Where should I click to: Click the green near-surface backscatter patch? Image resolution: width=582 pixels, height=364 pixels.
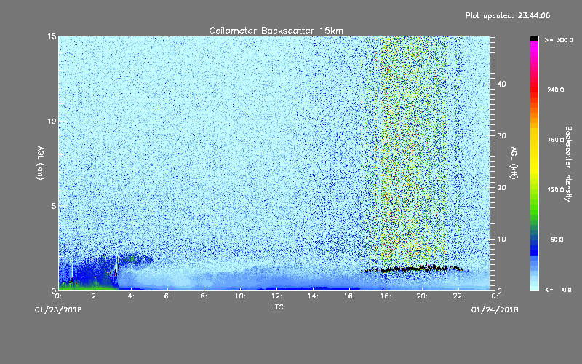[87, 287]
